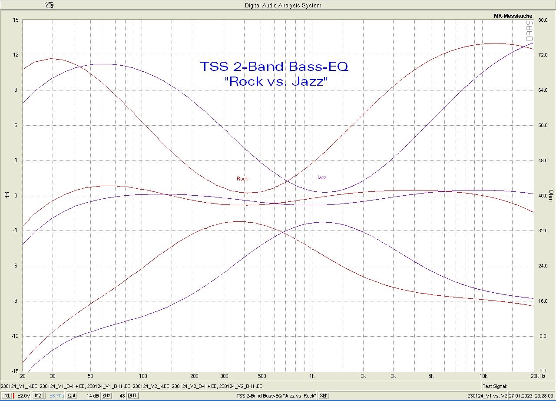
Task: Click the chart title "TSS 2-Band Bass-EQ"
Action: [x=274, y=67]
